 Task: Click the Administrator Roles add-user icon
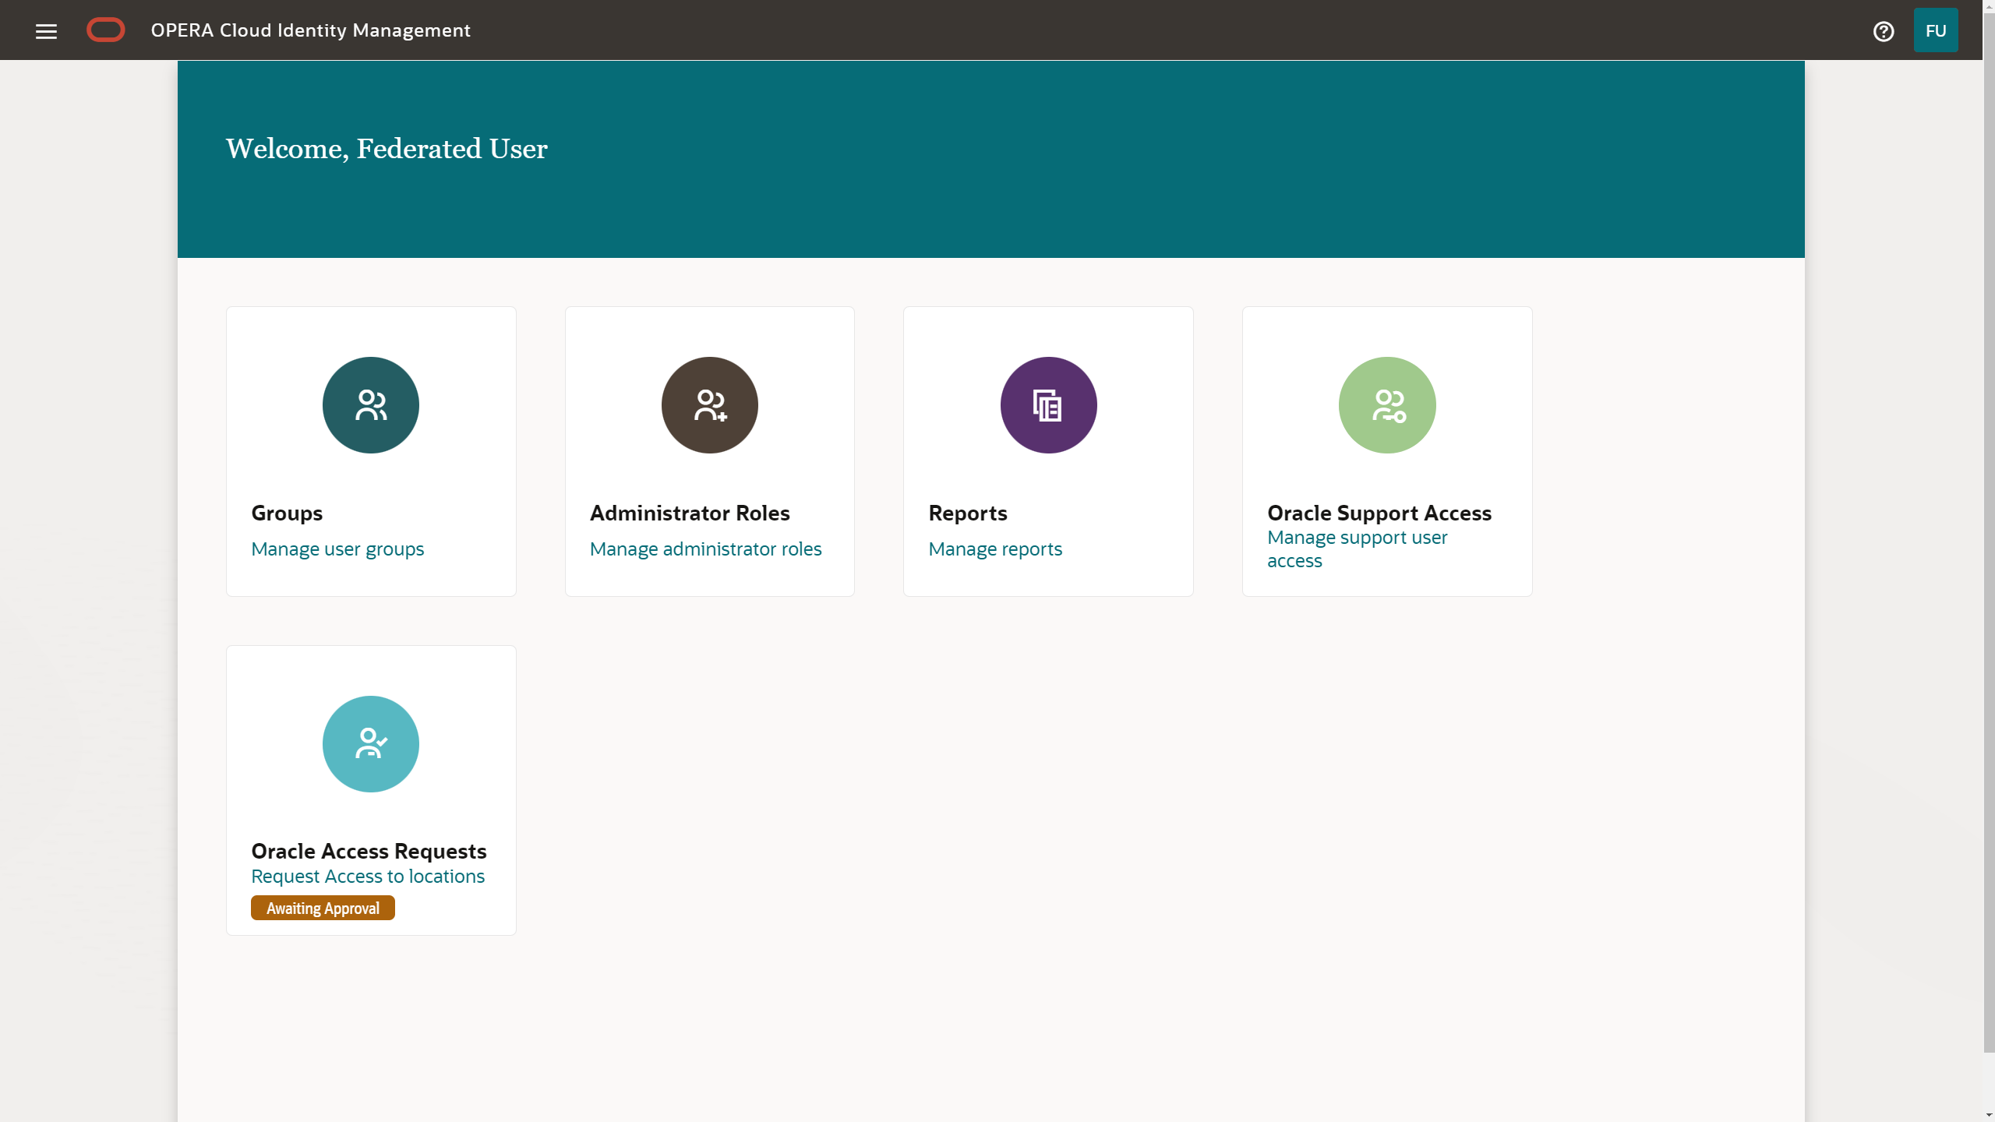(x=710, y=405)
